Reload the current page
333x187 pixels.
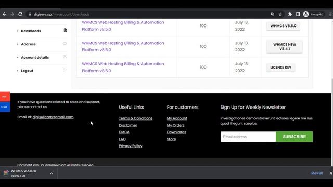click(20, 14)
